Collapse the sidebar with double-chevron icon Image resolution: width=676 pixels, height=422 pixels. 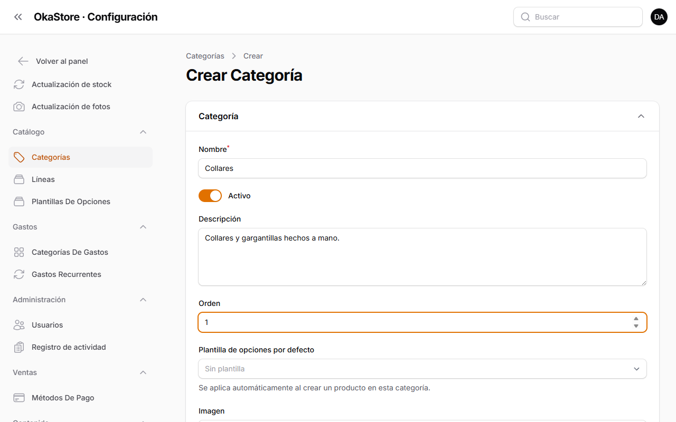pyautogui.click(x=18, y=17)
